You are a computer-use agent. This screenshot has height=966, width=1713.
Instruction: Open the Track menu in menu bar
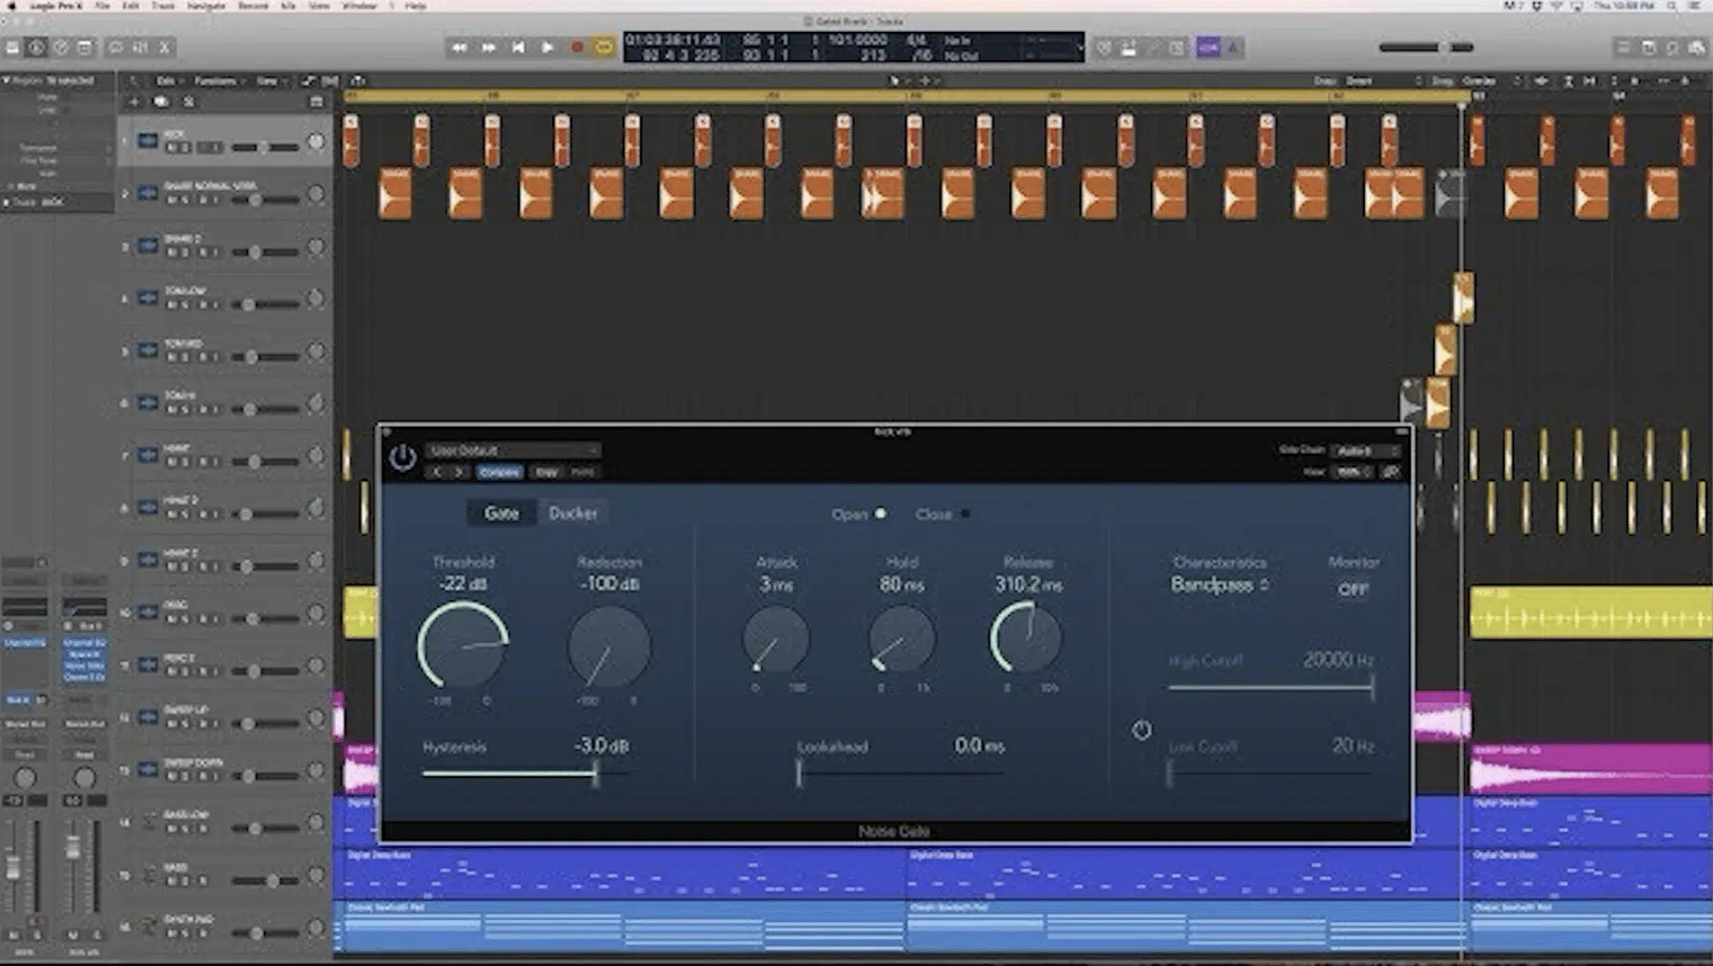click(x=164, y=6)
